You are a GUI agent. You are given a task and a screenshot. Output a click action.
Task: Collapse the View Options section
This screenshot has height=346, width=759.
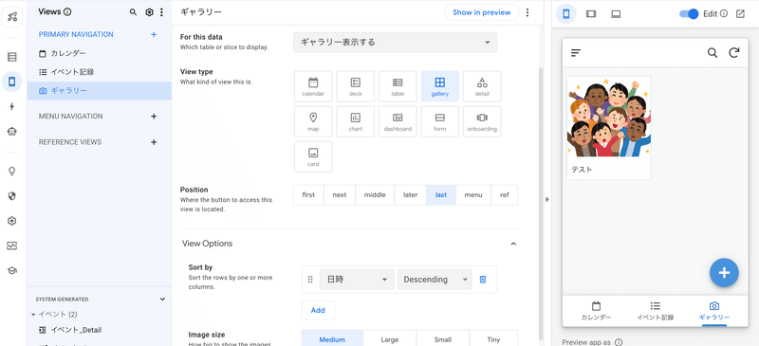(x=513, y=244)
